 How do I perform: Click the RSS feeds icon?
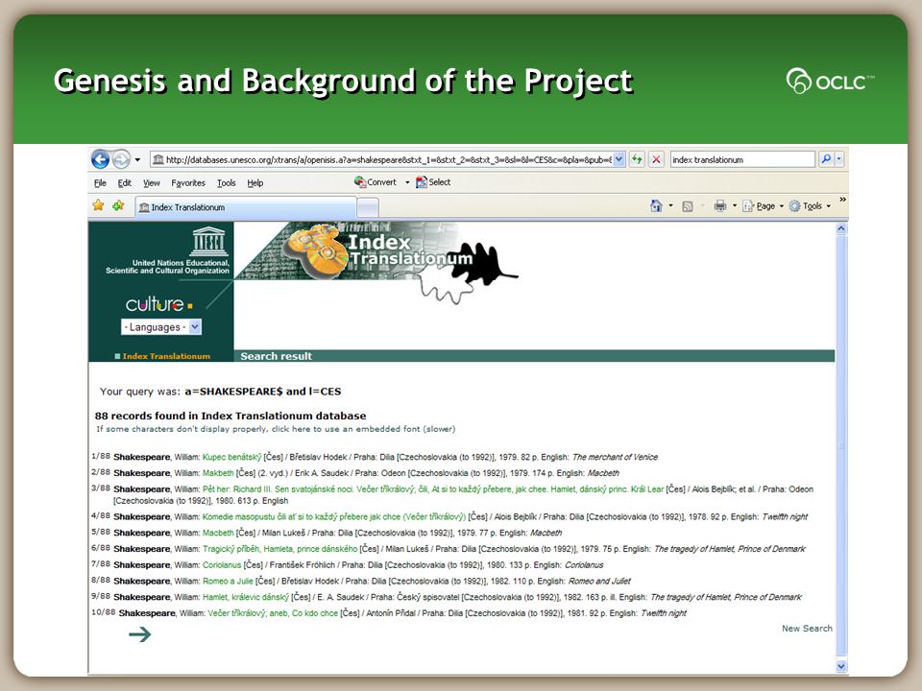(688, 206)
